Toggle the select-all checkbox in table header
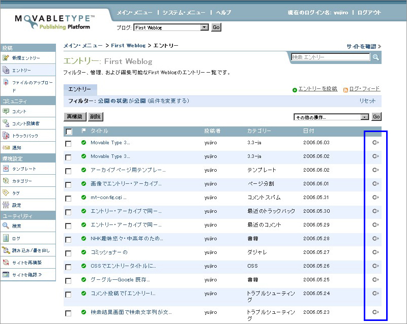Image resolution: width=407 pixels, height=324 pixels. 69,132
